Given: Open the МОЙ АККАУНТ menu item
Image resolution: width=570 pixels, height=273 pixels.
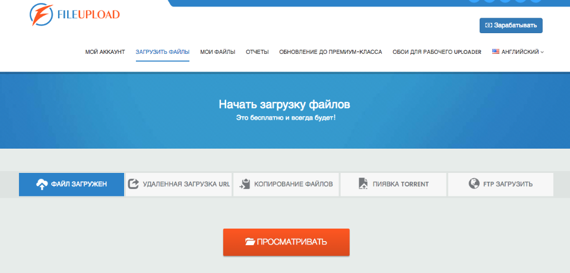Looking at the screenshot, I should 105,52.
